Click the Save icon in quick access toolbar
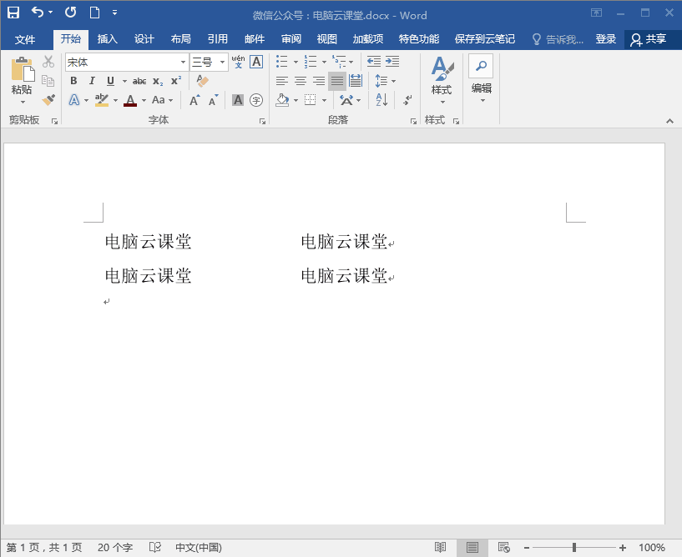Screen dimensions: 682x557 (13, 13)
